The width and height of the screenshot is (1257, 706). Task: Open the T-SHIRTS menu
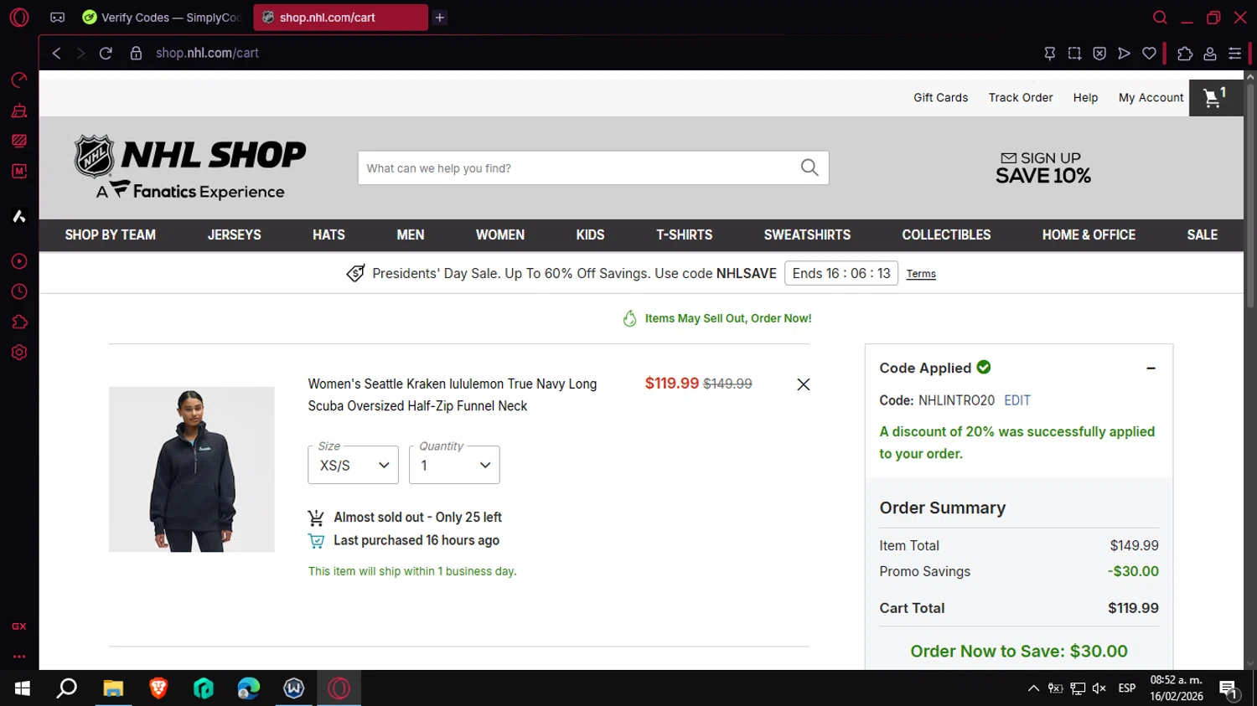(x=684, y=234)
